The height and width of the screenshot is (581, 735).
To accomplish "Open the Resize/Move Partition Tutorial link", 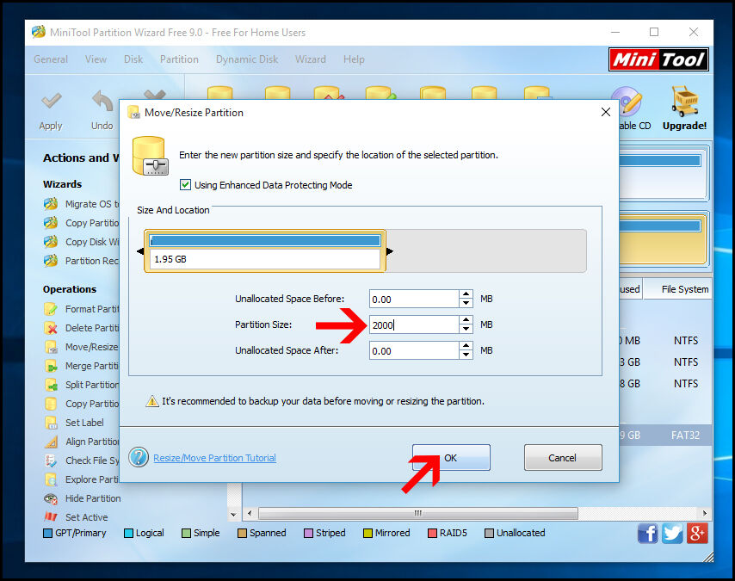I will tap(214, 458).
